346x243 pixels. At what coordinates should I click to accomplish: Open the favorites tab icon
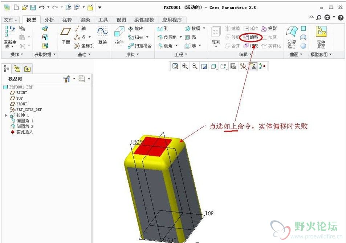(x=27, y=69)
